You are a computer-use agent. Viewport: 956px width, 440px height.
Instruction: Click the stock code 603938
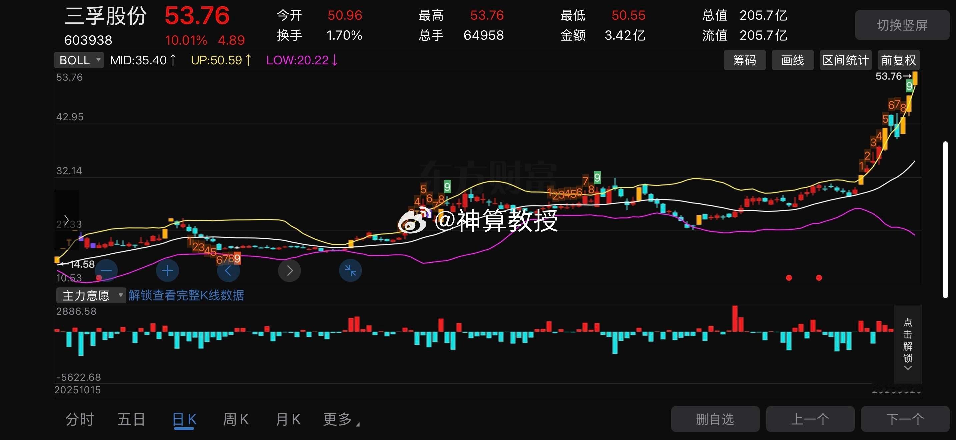pyautogui.click(x=88, y=40)
